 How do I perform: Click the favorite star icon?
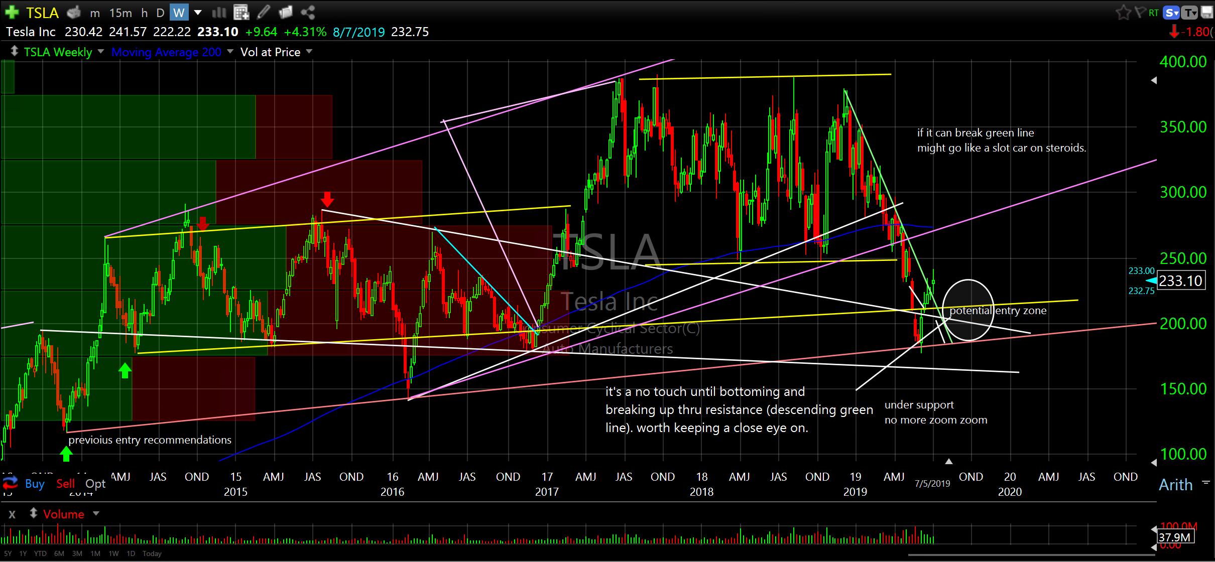[x=1123, y=13]
